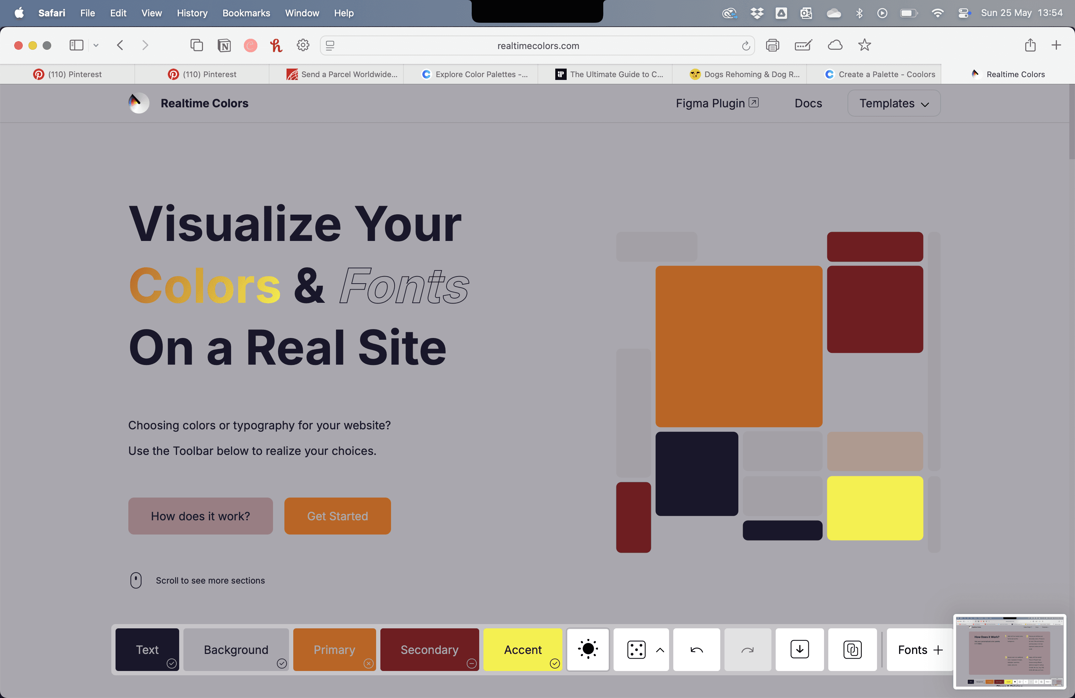Click the Notion extension icon in Safari
The height and width of the screenshot is (698, 1075).
224,45
